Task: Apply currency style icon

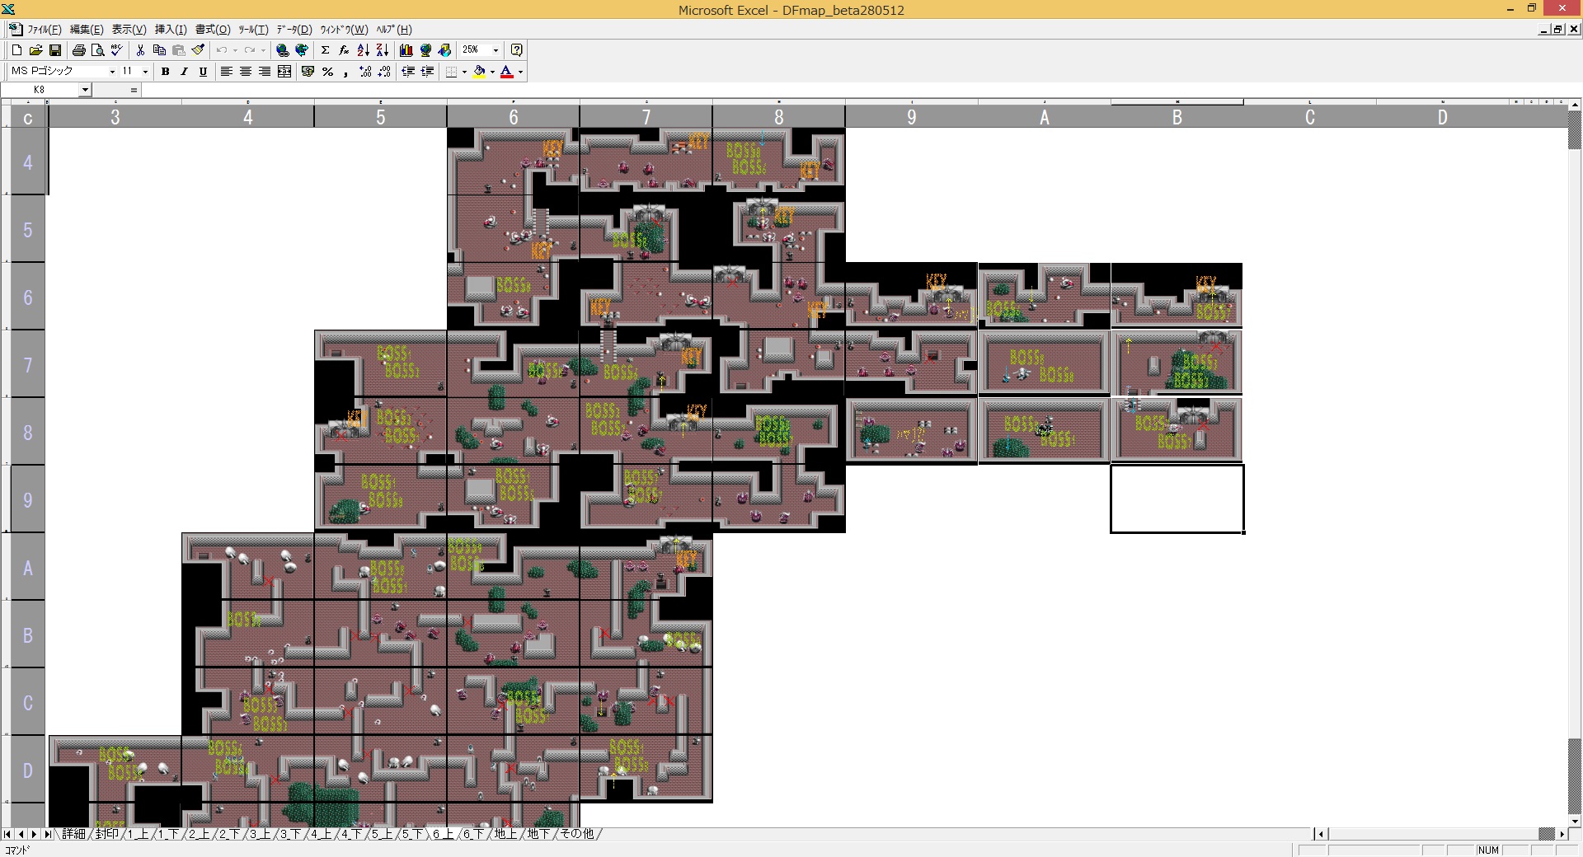Action: tap(308, 72)
